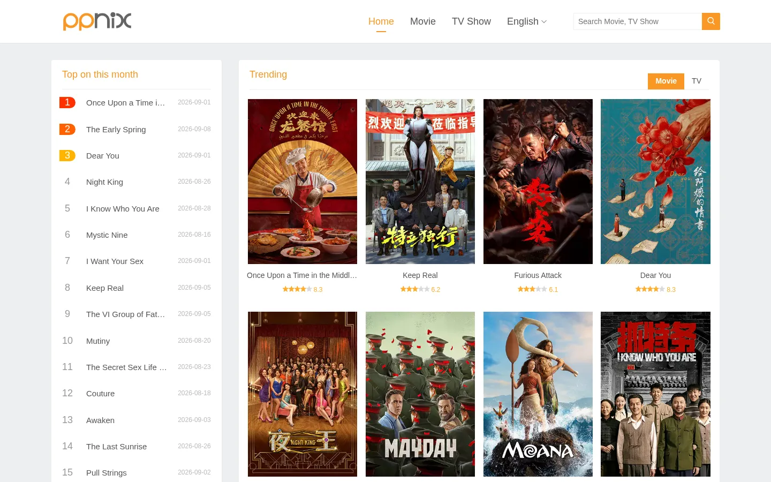Image resolution: width=771 pixels, height=482 pixels.
Task: Open Mystic Nine in the top list
Action: (107, 235)
